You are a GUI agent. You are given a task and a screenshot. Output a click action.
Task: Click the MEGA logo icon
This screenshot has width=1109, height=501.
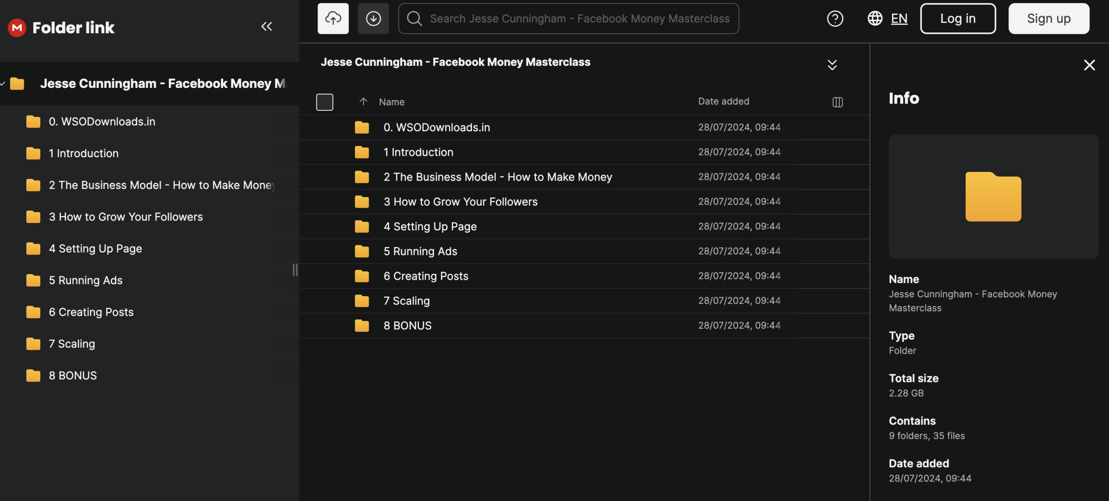pos(17,28)
